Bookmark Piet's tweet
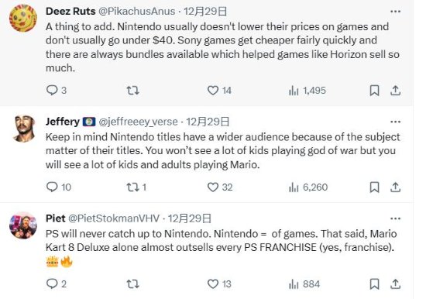The image size is (426, 299). point(374,284)
